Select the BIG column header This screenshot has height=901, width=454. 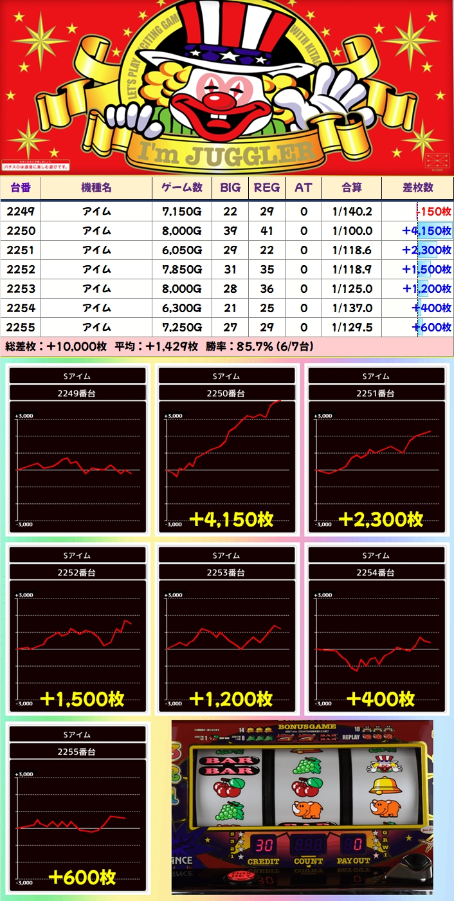click(230, 187)
